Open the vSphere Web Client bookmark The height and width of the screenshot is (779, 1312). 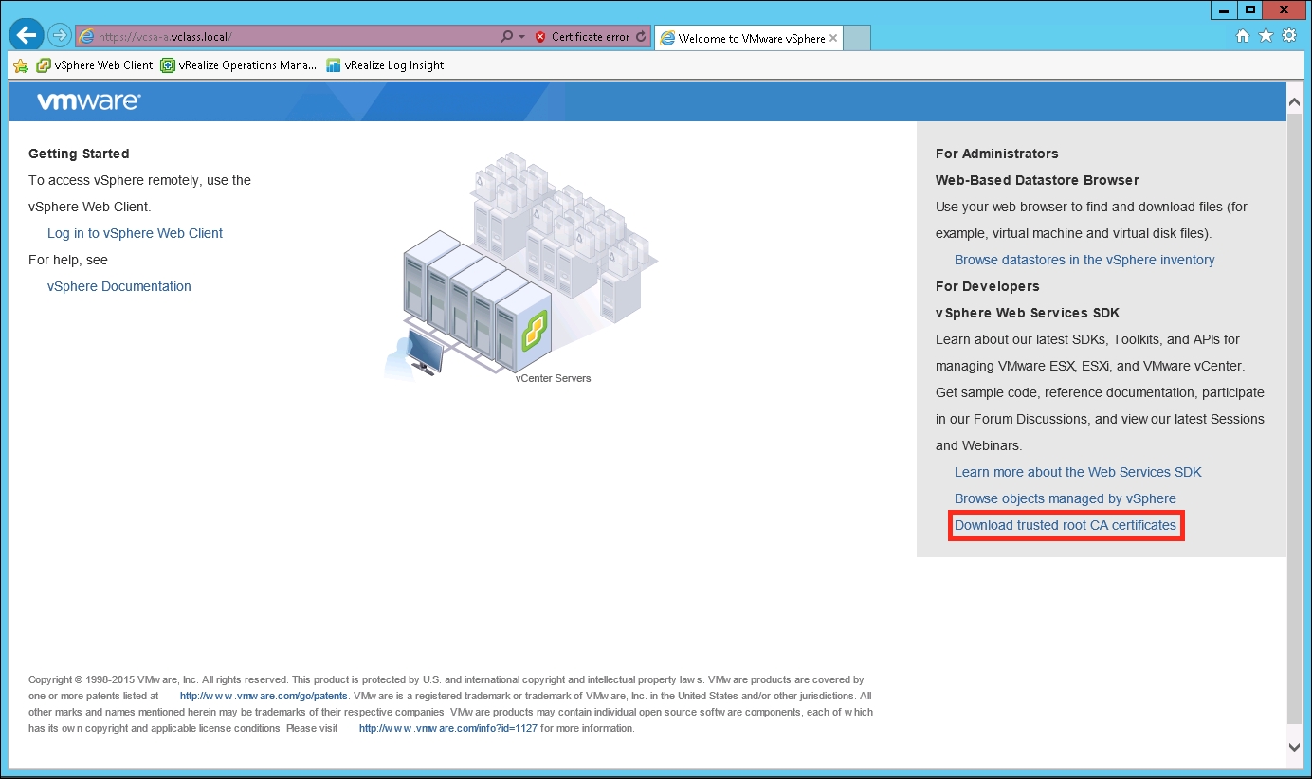click(x=94, y=65)
